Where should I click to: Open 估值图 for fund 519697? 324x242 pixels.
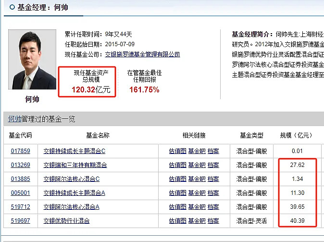[178, 221]
